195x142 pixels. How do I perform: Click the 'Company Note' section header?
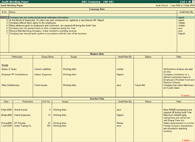point(97,9)
